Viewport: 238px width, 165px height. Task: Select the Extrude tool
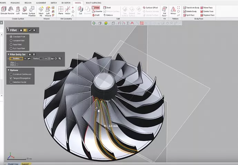click(4, 10)
